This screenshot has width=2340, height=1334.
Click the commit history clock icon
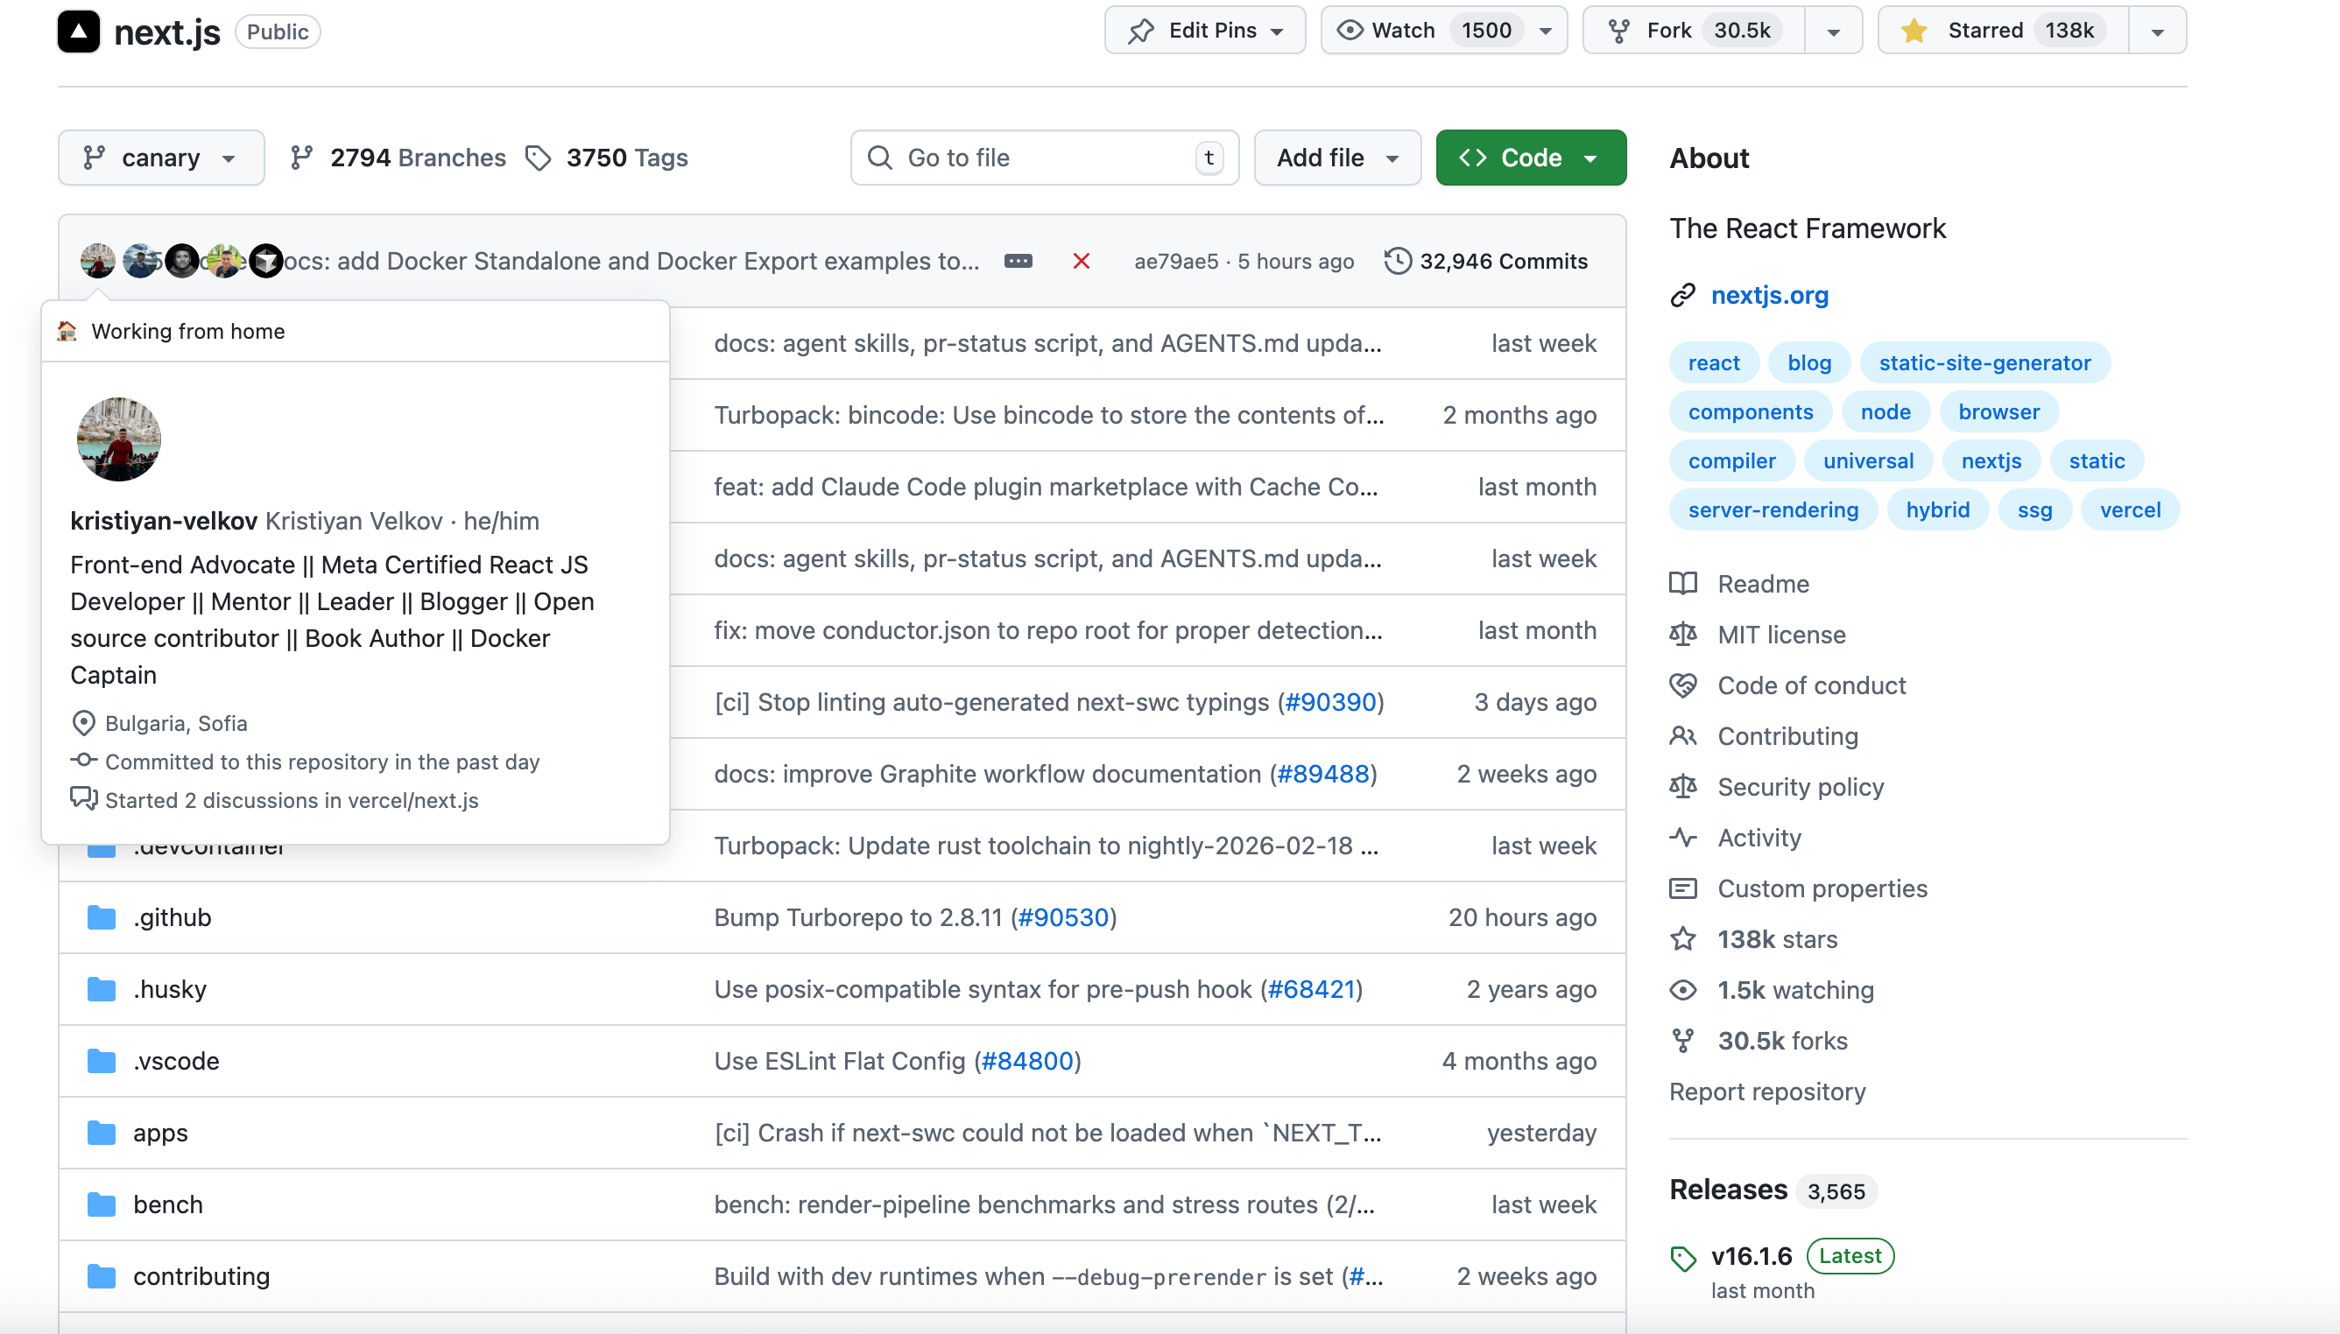(x=1397, y=261)
